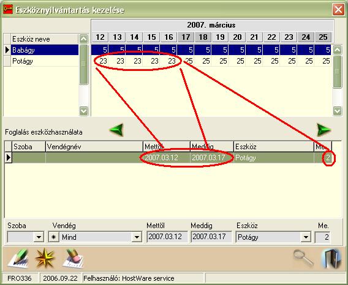
Task: Click Meddig column header in bookings table
Action: coord(212,147)
